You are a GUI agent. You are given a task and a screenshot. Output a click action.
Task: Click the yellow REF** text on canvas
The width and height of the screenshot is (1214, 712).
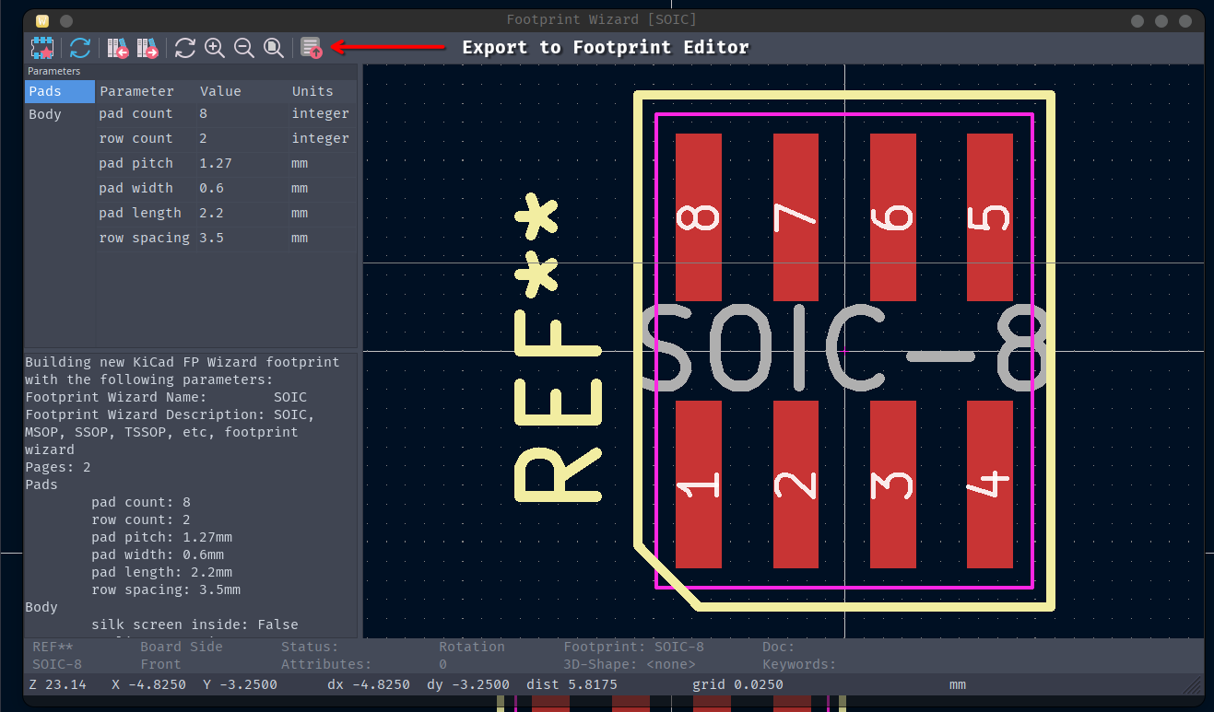pyautogui.click(x=558, y=348)
